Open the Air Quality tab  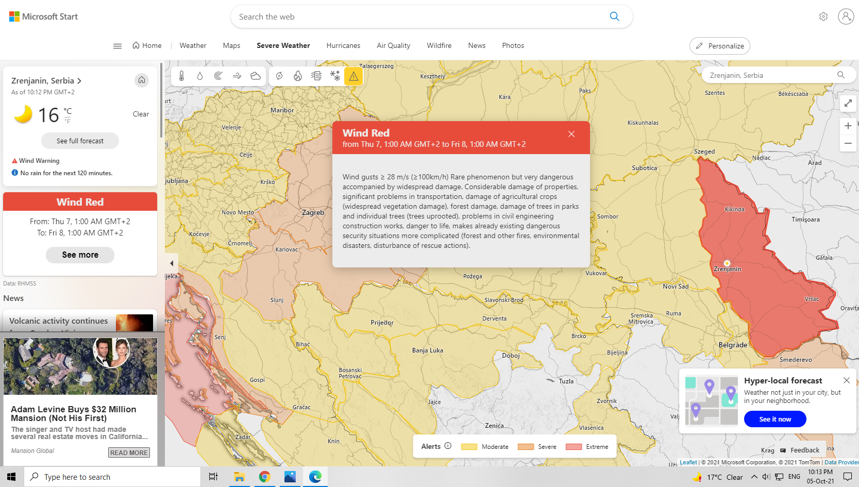coord(393,45)
